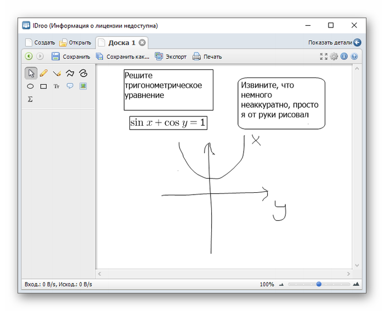Viewport: 384px width, 311px height.
Task: Pick the speech bubble tool
Action: pyautogui.click(x=70, y=86)
